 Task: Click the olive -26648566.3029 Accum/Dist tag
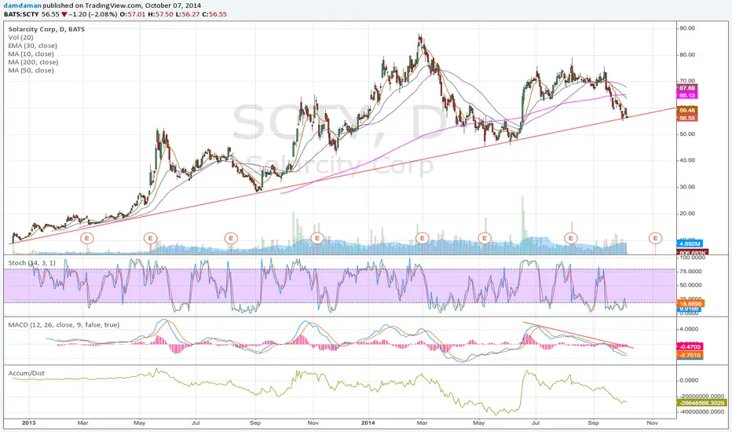pos(702,403)
